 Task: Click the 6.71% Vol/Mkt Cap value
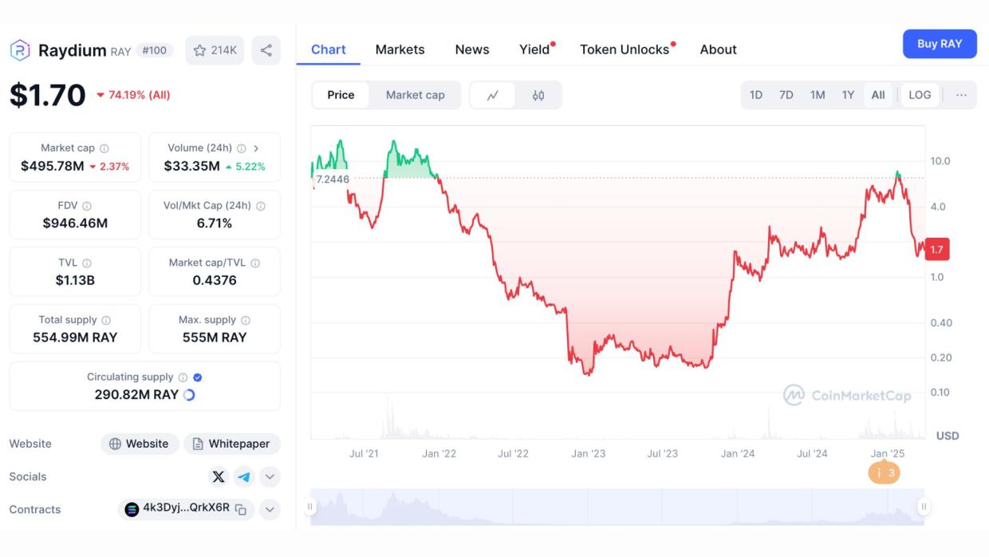pos(215,223)
